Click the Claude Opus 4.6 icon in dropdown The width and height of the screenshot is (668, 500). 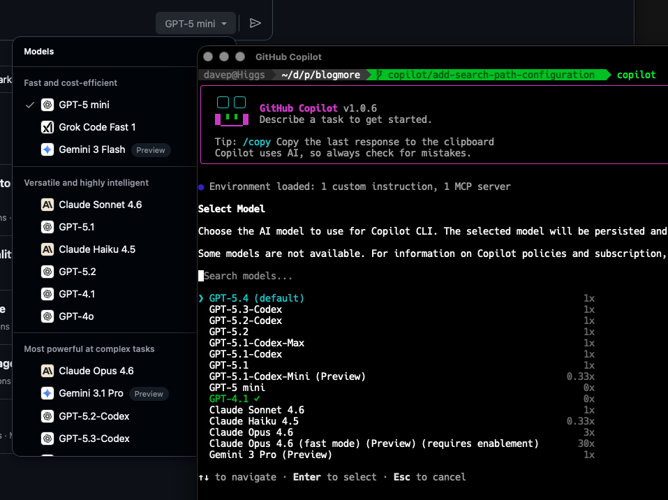47,371
